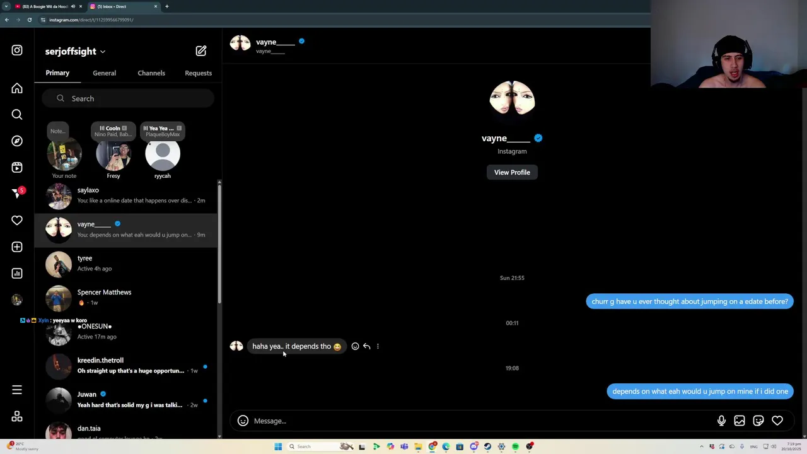Open the Windows Start button

278,446
